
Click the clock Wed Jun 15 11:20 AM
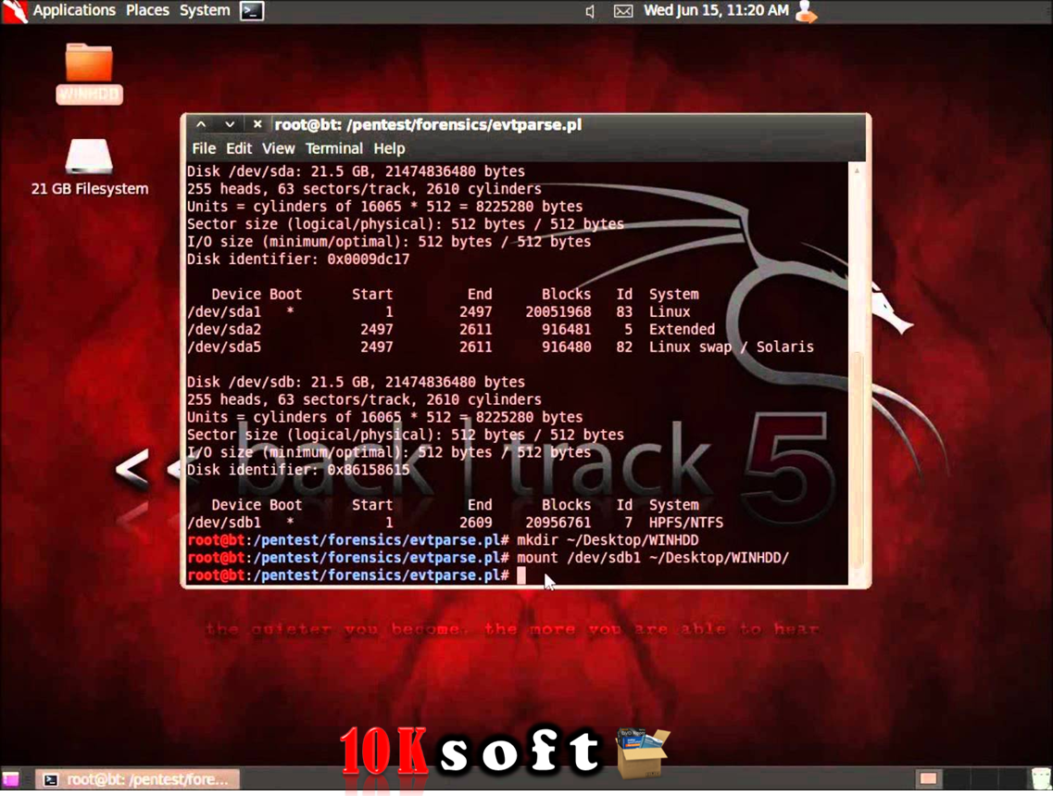click(716, 11)
